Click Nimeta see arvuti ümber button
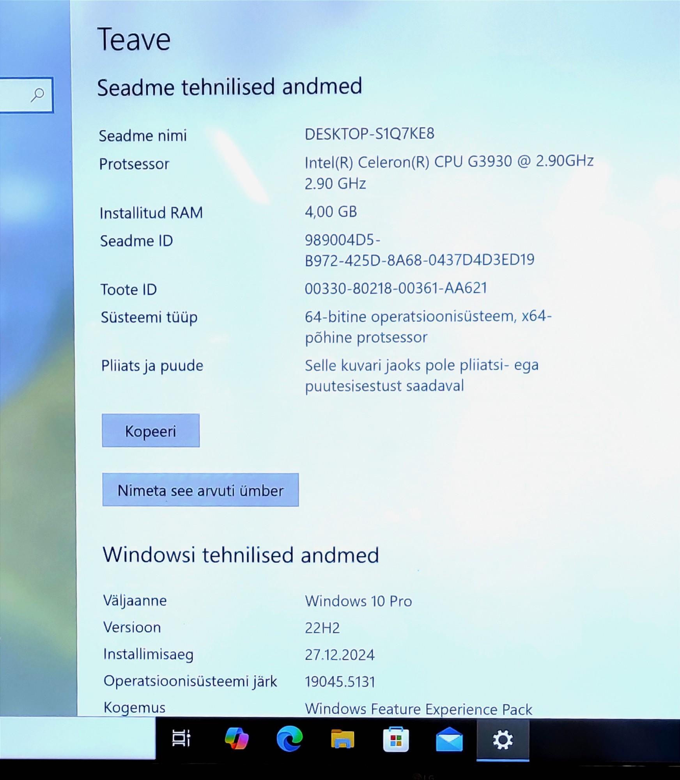Viewport: 680px width, 780px height. 200,490
